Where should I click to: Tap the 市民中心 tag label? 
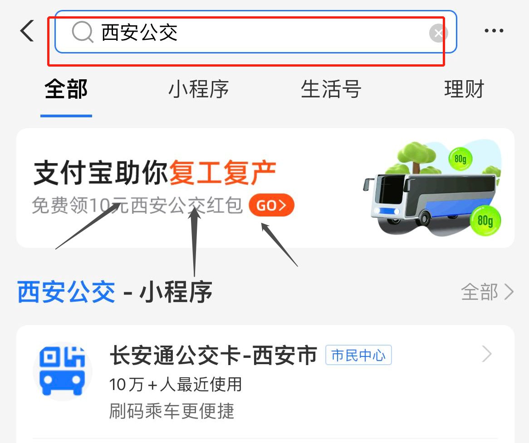[358, 355]
